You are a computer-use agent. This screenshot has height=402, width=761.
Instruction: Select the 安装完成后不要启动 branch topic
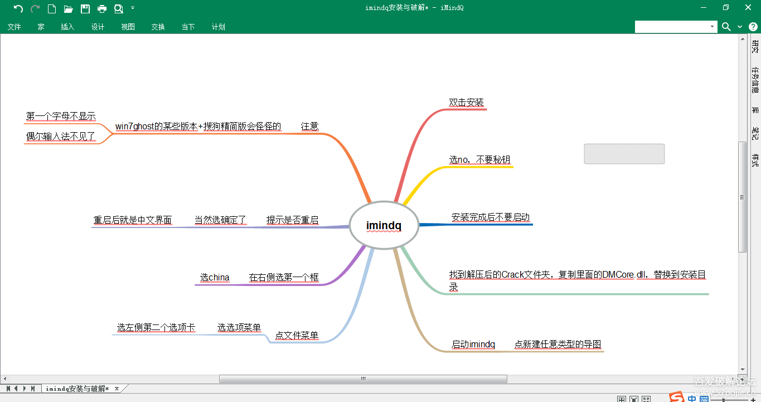click(491, 217)
